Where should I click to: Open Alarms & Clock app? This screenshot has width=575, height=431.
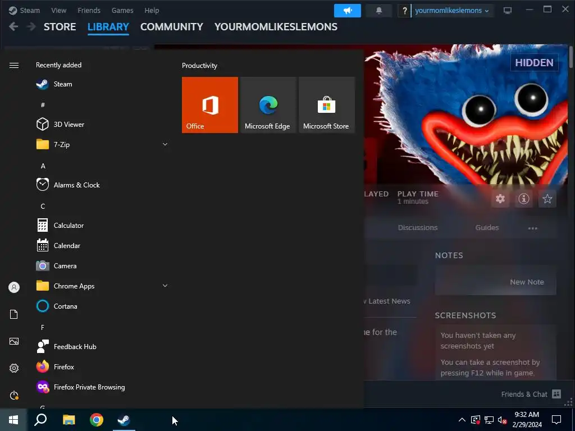(x=102, y=185)
